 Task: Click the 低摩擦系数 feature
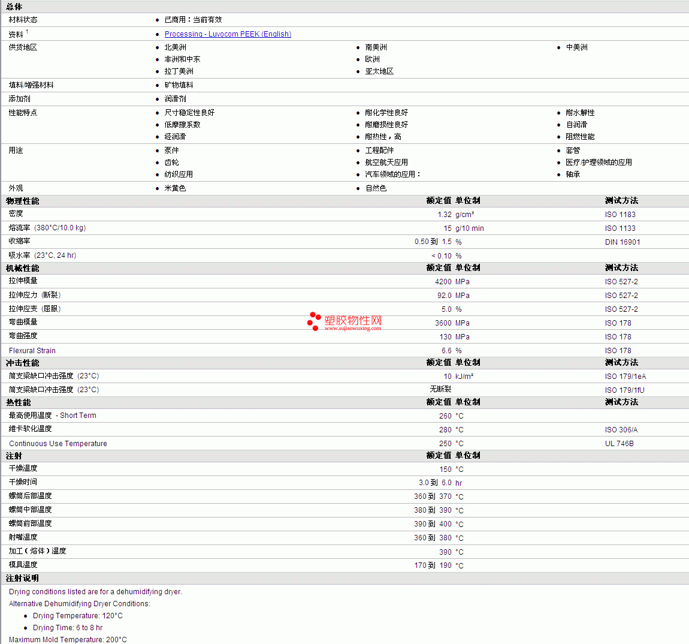pyautogui.click(x=182, y=125)
